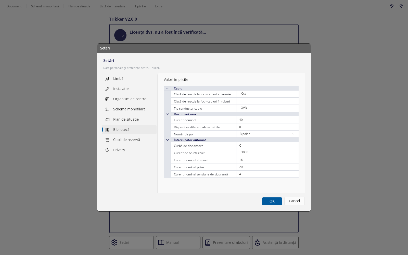This screenshot has height=255, width=408.
Task: Open the Schemă monofilară menu in top bar
Action: coord(45,6)
